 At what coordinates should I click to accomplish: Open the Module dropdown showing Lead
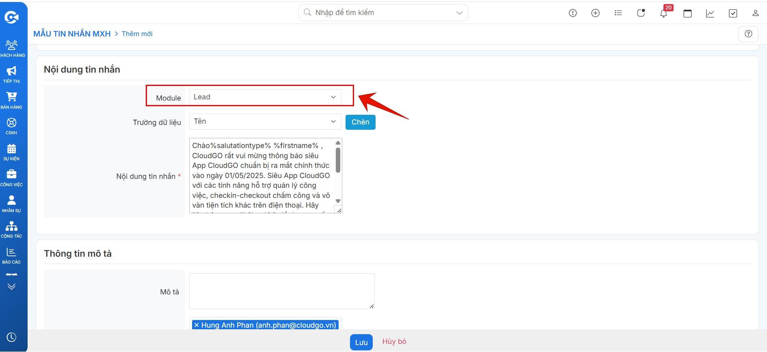tap(265, 97)
